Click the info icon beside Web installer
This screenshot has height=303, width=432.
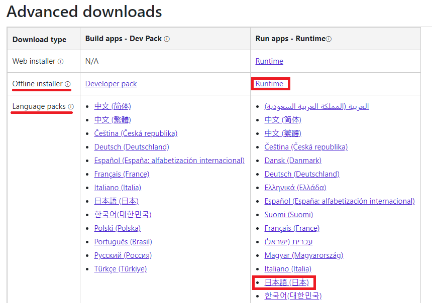click(60, 62)
